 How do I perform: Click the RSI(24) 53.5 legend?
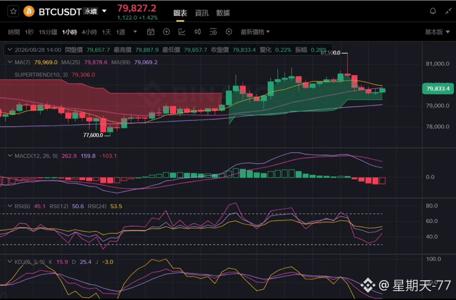[x=105, y=206]
